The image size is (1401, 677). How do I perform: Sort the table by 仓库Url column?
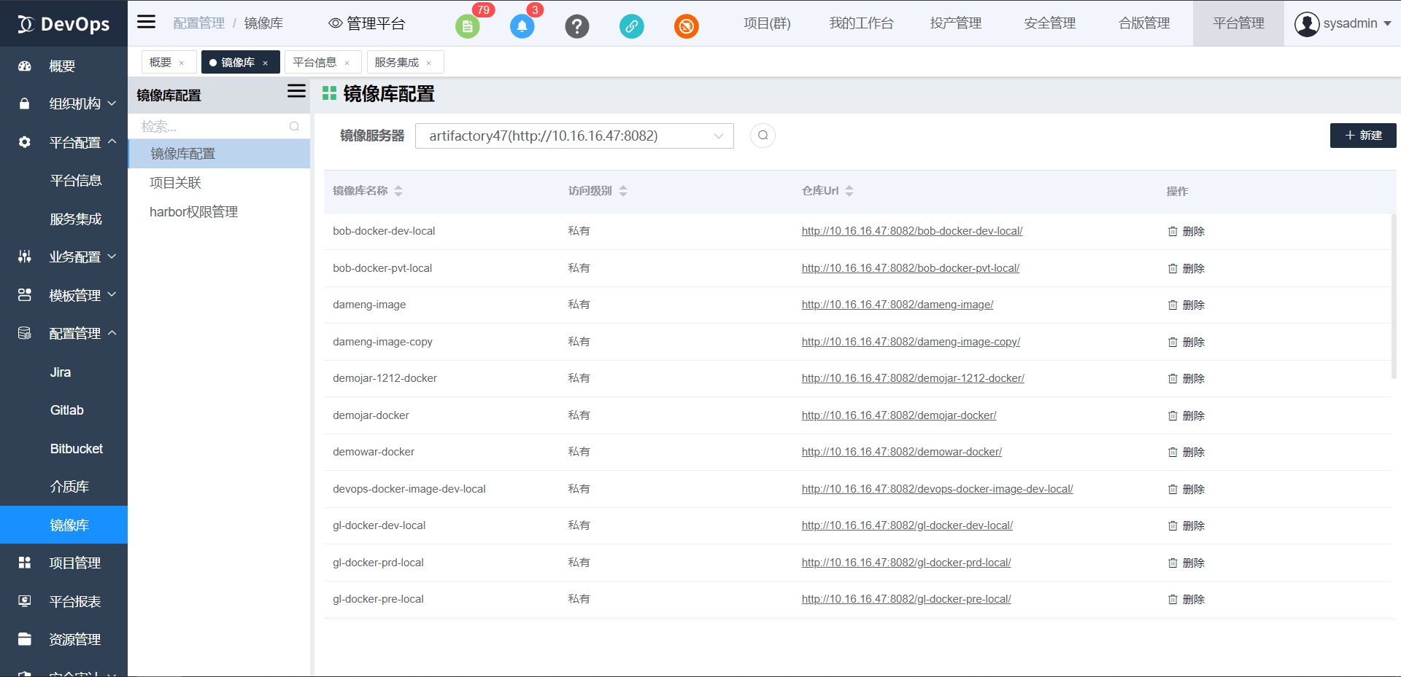(849, 191)
